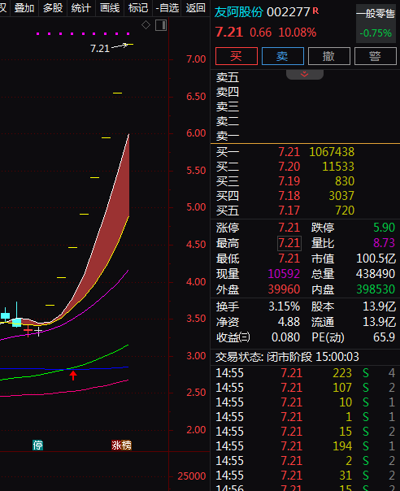Open the 叠加 toolbar menu

click(x=24, y=8)
